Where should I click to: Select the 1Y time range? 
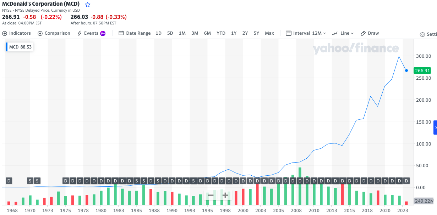click(x=234, y=33)
